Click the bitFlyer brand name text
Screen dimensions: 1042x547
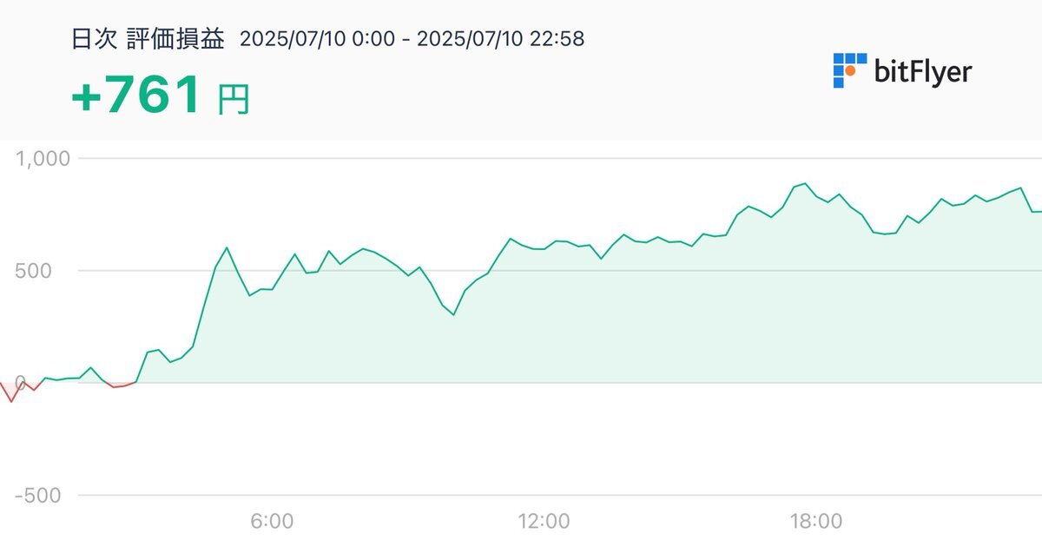click(x=923, y=71)
